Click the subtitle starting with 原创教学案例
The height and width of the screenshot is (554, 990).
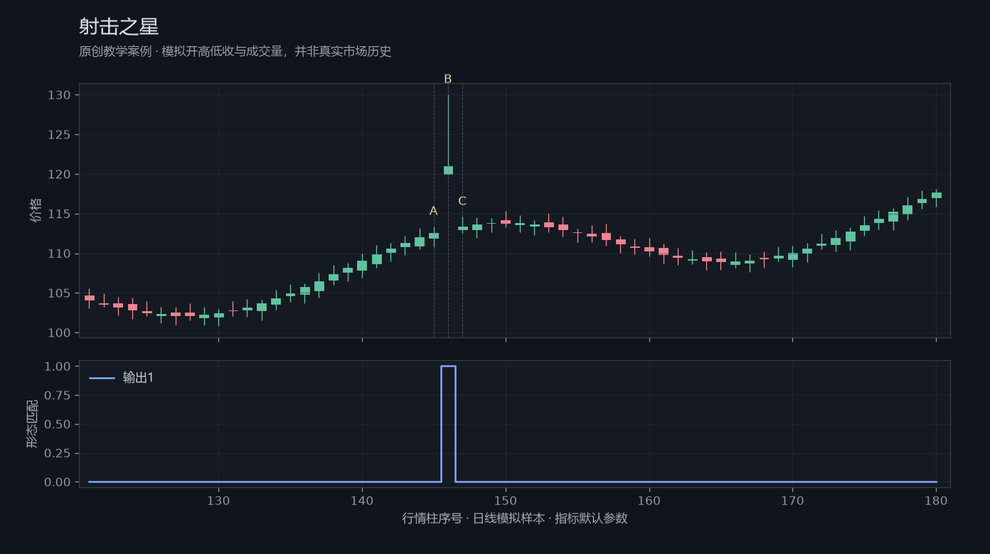235,52
